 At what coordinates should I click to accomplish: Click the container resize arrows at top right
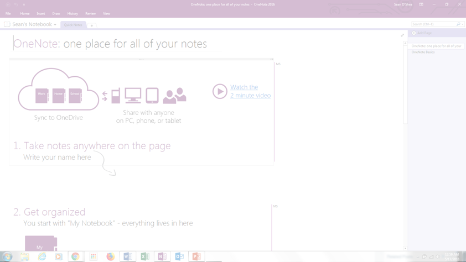click(x=272, y=59)
